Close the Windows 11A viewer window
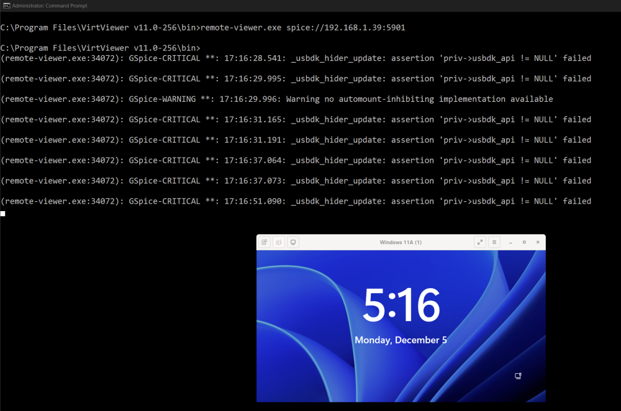The width and height of the screenshot is (621, 411). (538, 242)
